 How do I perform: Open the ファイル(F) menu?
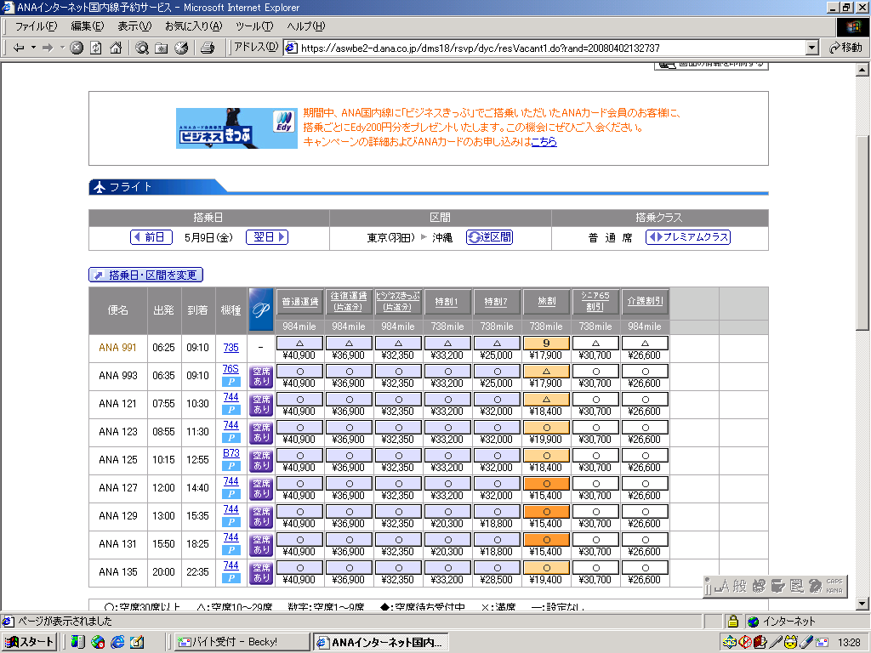[36, 26]
